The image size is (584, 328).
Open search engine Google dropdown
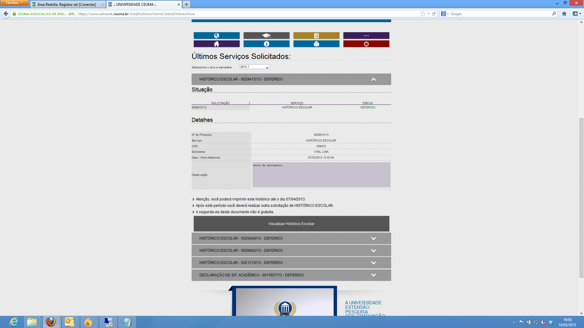pos(445,14)
